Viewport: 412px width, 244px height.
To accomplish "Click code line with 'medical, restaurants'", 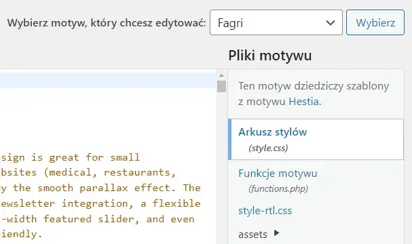I will click(x=88, y=172).
